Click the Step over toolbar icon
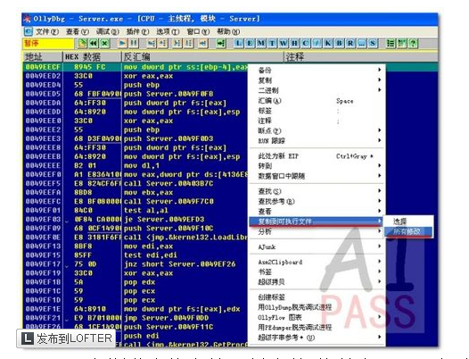 click(162, 44)
